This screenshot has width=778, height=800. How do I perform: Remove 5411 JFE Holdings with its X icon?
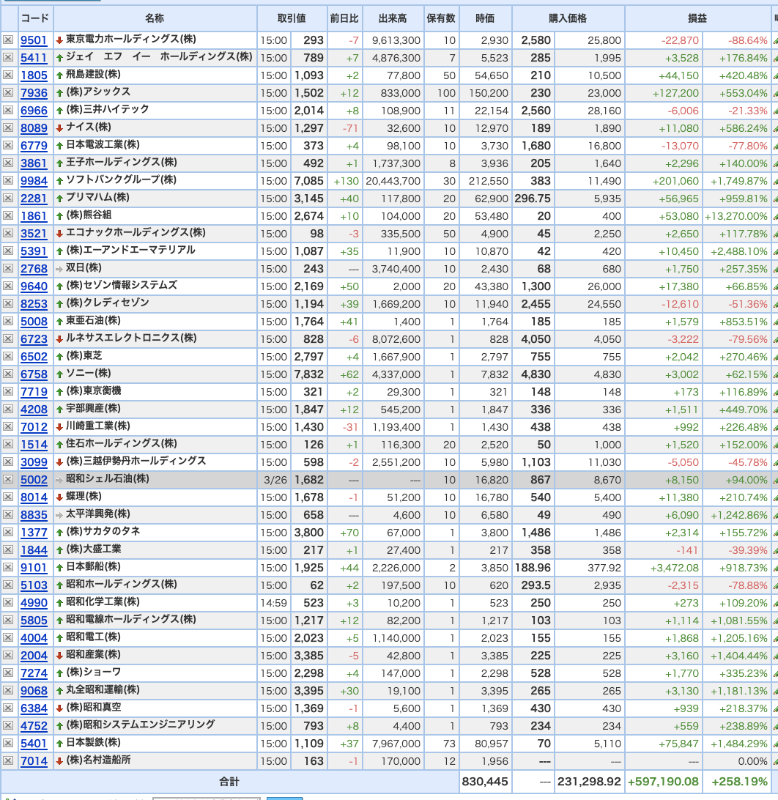7,58
